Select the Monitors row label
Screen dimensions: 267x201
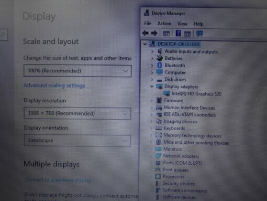173,149
